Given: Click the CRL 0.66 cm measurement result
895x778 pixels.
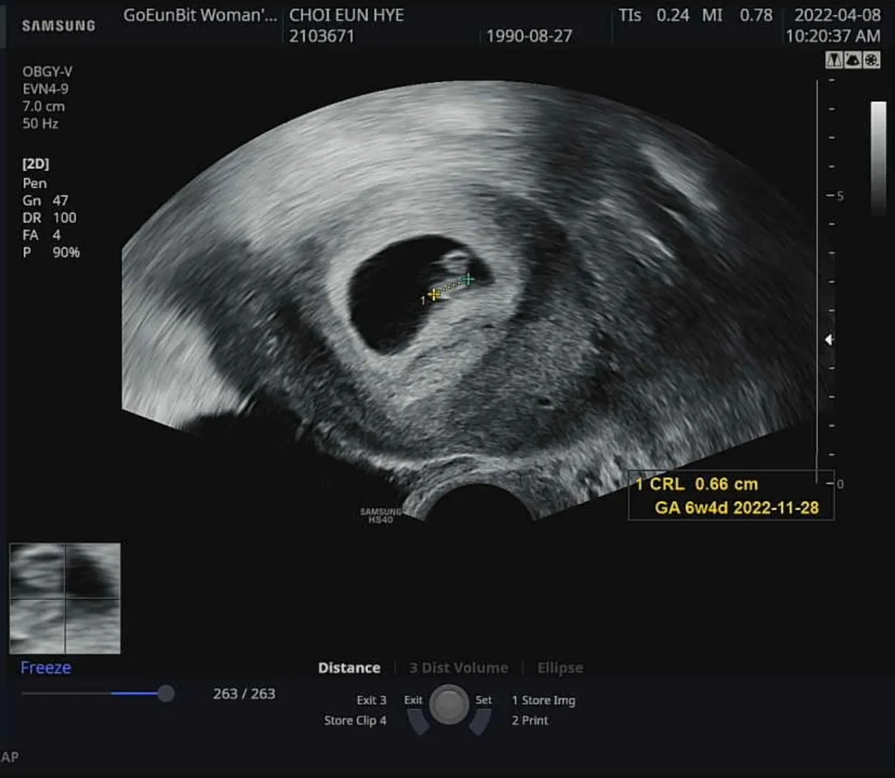Looking at the screenshot, I should (x=696, y=484).
